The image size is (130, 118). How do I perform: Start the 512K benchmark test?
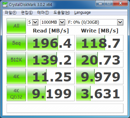(16, 60)
